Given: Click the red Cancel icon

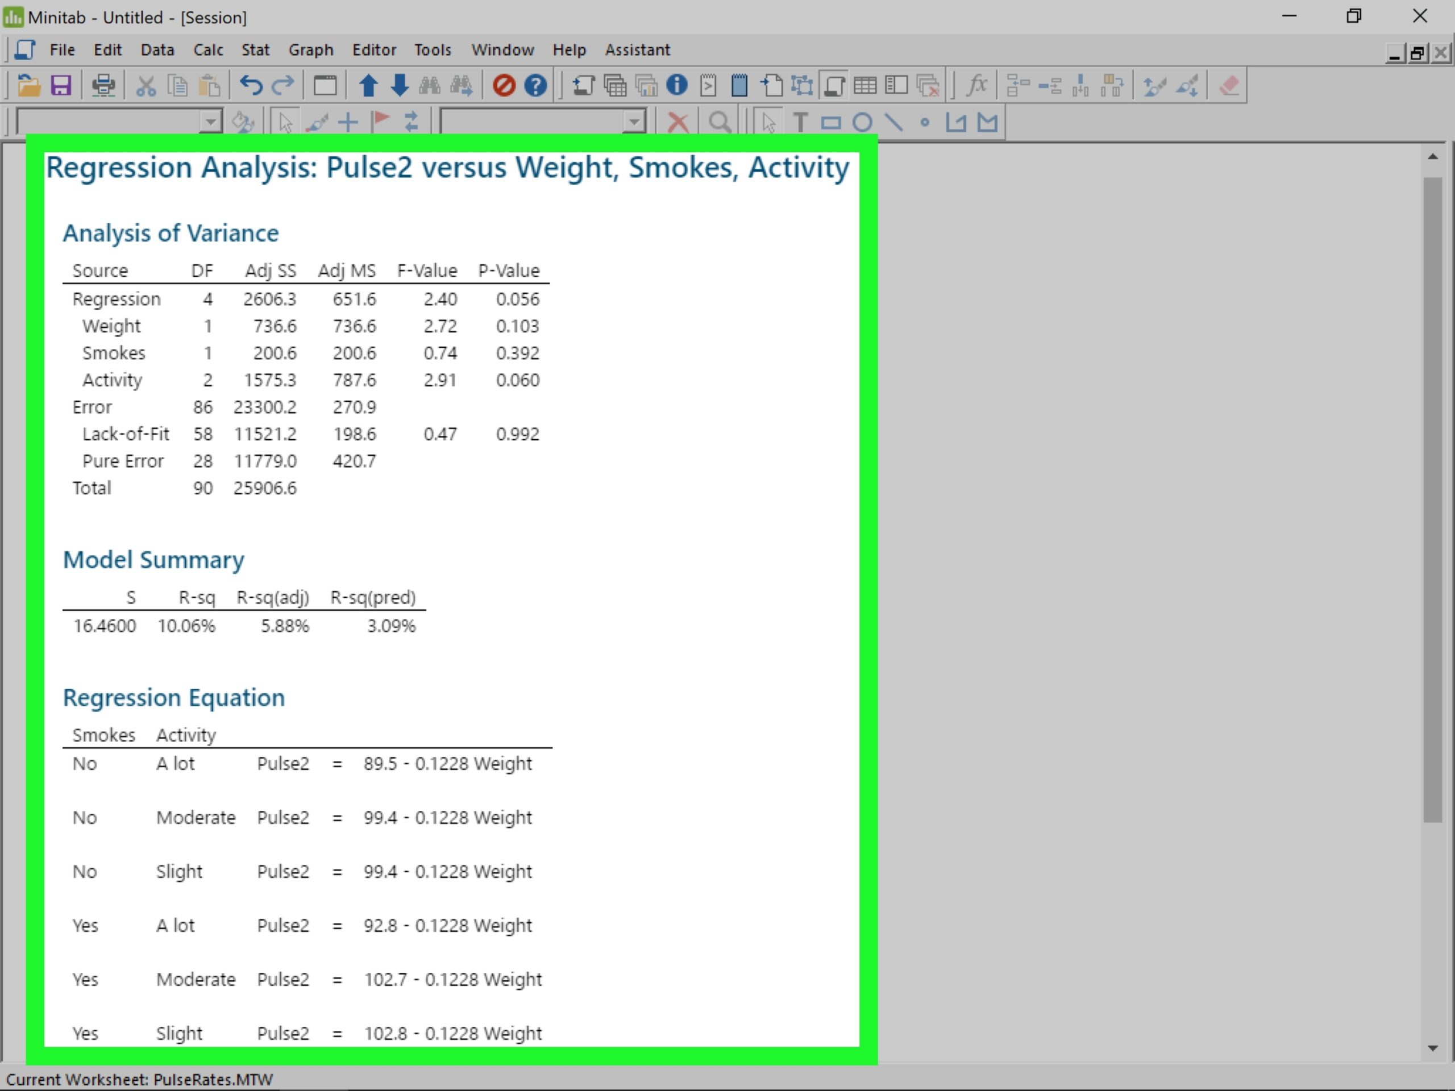Looking at the screenshot, I should coord(504,85).
